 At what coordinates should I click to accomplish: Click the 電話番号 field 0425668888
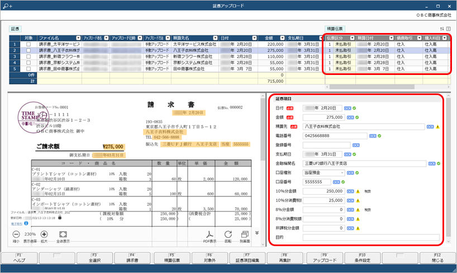point(335,136)
